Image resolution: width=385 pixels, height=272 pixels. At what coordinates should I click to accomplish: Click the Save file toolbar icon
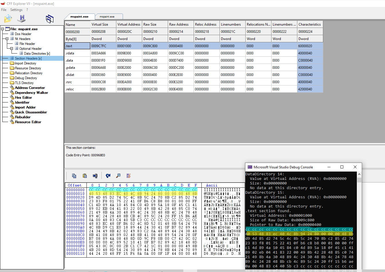21,19
